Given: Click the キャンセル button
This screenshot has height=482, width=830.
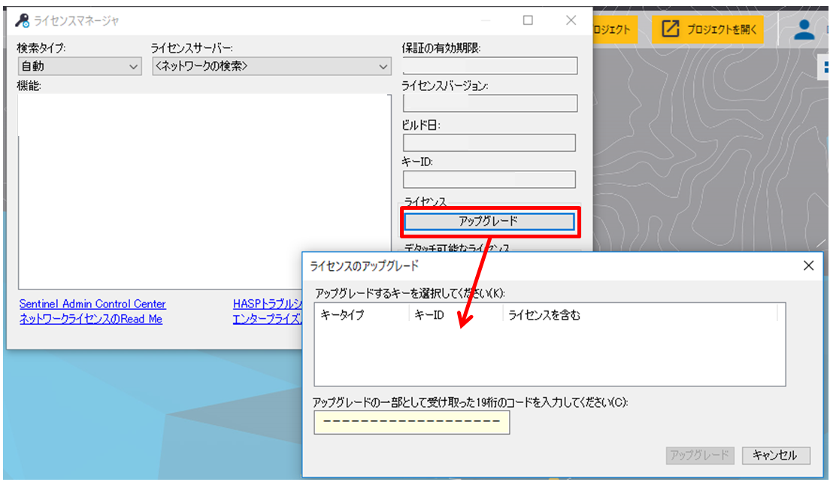Looking at the screenshot, I should (x=775, y=455).
